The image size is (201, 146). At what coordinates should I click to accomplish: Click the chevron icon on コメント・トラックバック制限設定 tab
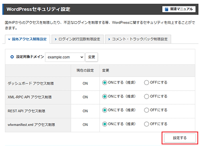[109, 39]
